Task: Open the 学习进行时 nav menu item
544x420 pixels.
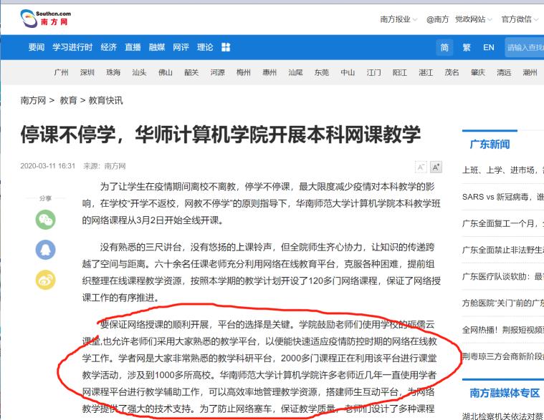Action: pyautogui.click(x=72, y=47)
